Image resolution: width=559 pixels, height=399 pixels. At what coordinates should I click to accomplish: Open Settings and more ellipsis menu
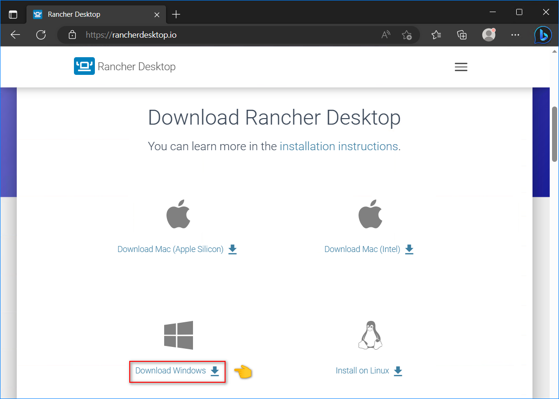[x=515, y=35]
